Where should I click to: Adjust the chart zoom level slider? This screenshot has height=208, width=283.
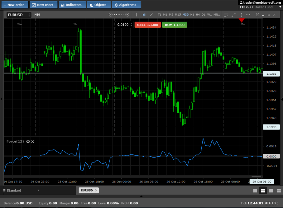coord(119,15)
